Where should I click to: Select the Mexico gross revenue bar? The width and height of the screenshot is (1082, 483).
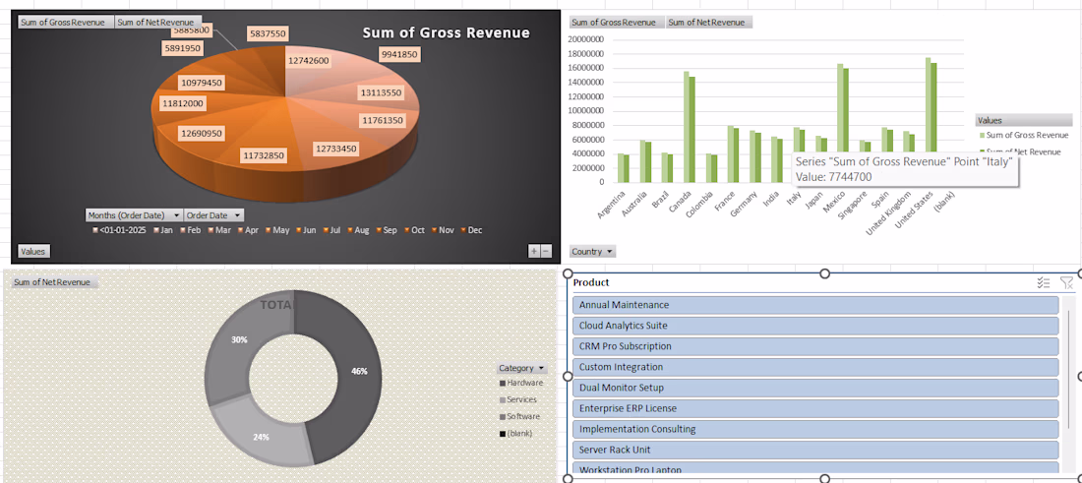click(840, 108)
